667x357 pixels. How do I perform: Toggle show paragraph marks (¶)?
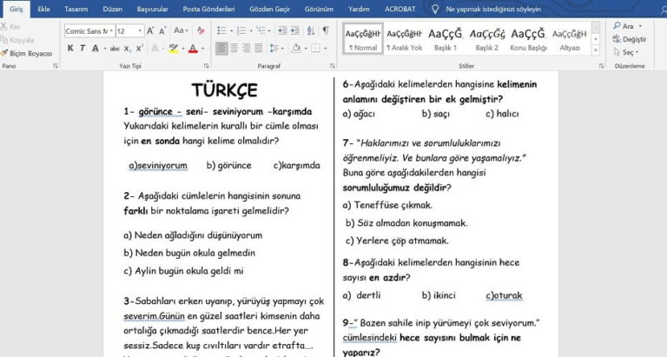326,30
